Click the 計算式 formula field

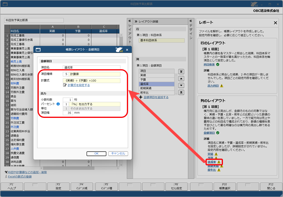[x=92, y=81]
